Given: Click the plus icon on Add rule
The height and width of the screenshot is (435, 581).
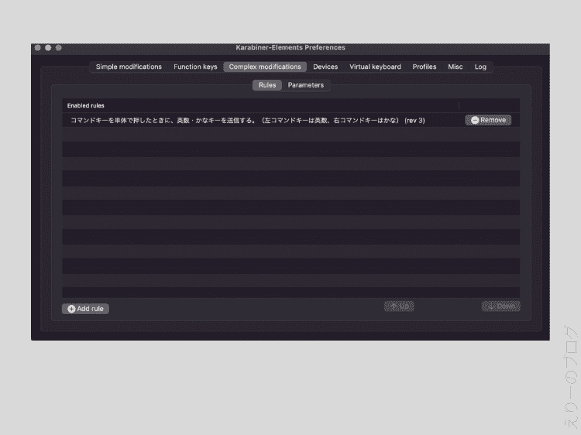Looking at the screenshot, I should coord(71,309).
